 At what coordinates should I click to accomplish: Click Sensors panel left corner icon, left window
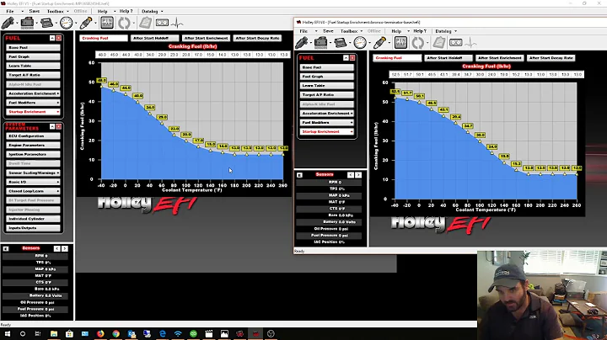click(x=6, y=248)
